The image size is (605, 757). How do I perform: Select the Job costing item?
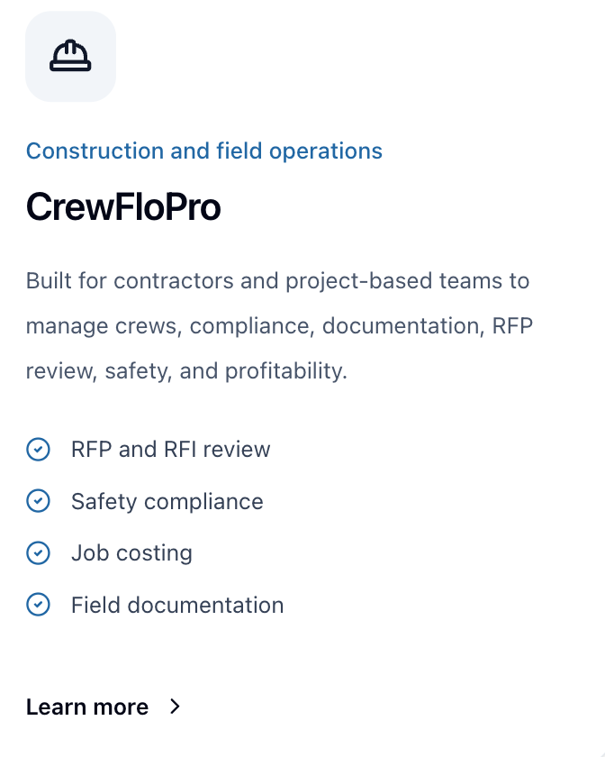pos(131,552)
